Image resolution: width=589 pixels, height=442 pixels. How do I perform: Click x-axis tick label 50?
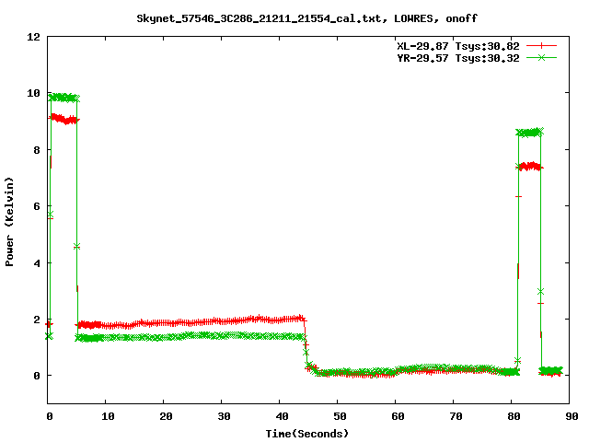click(x=340, y=416)
